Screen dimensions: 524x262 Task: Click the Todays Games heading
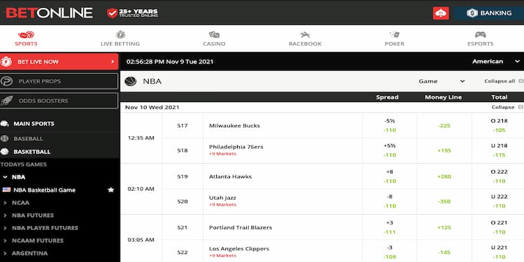(x=24, y=164)
